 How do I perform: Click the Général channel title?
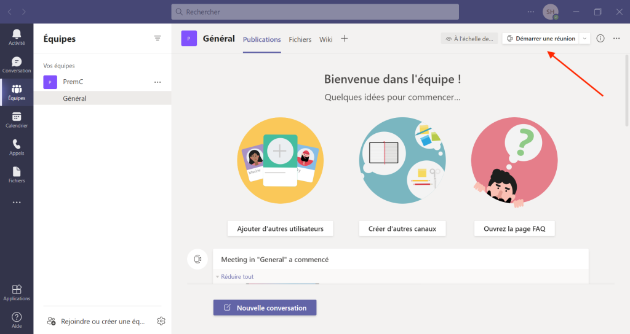coord(218,39)
